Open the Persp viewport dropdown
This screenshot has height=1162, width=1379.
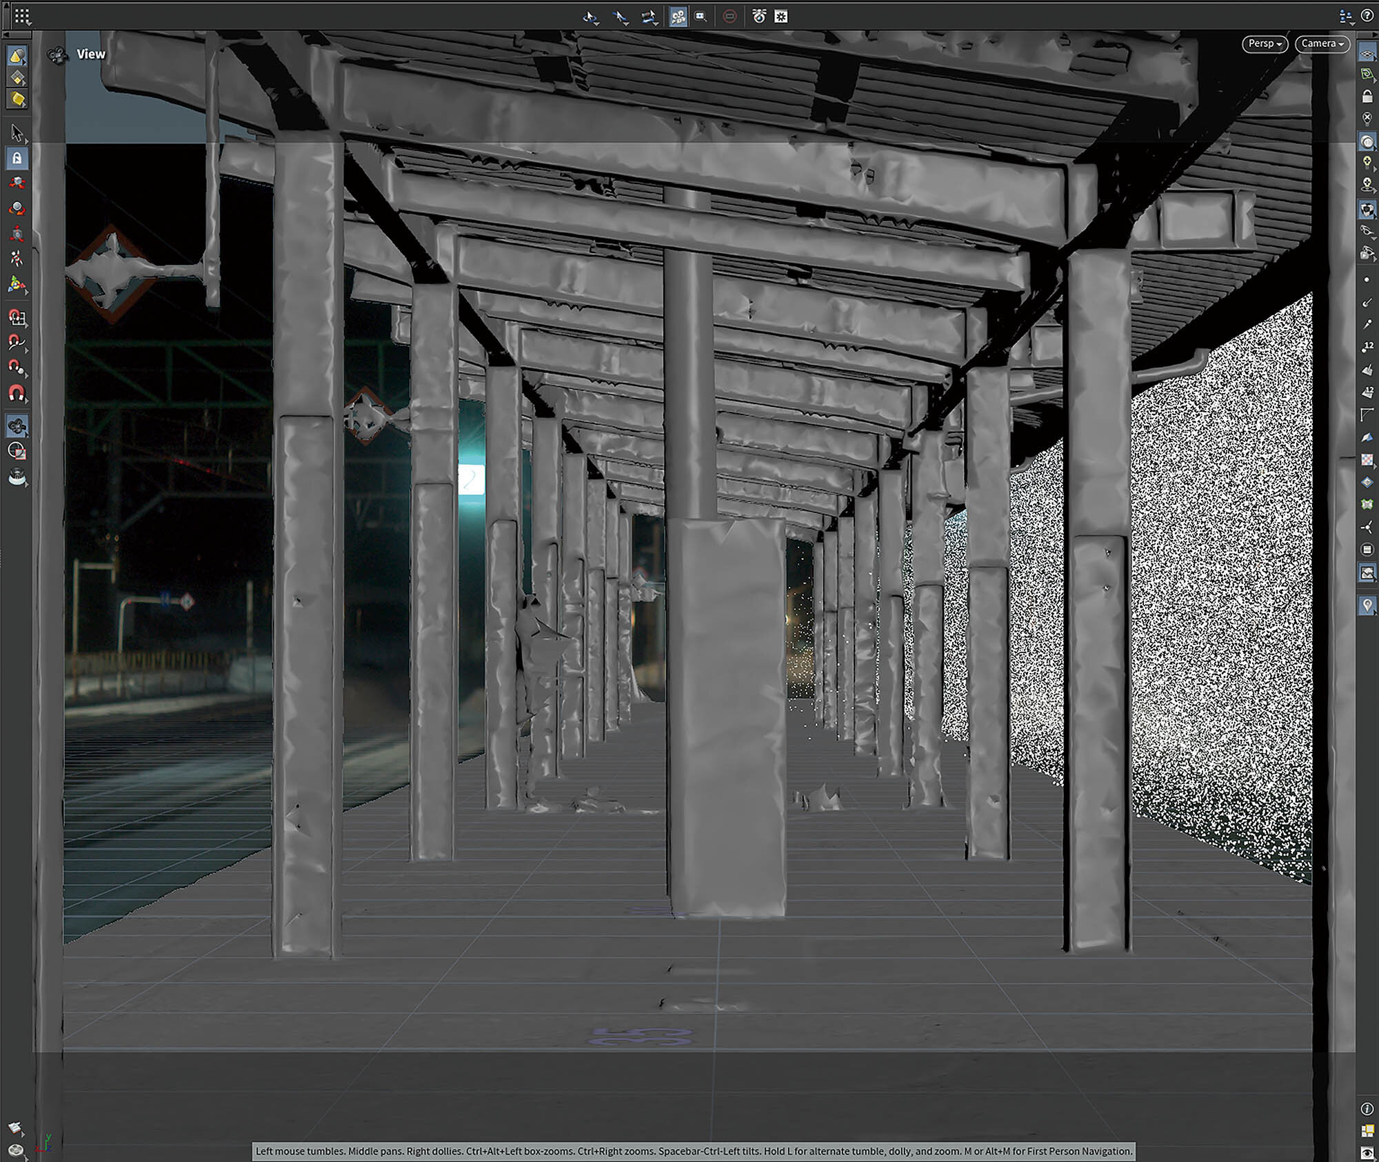[x=1265, y=43]
